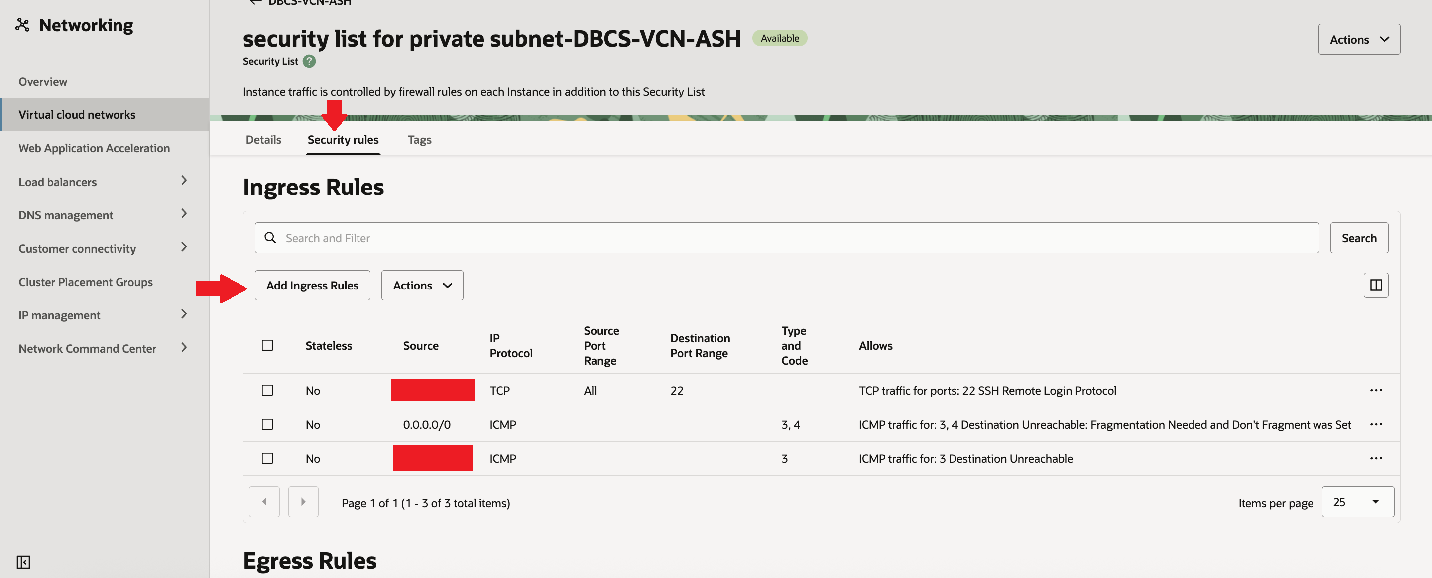Click into the Search and Filter field
1432x578 pixels.
point(778,238)
